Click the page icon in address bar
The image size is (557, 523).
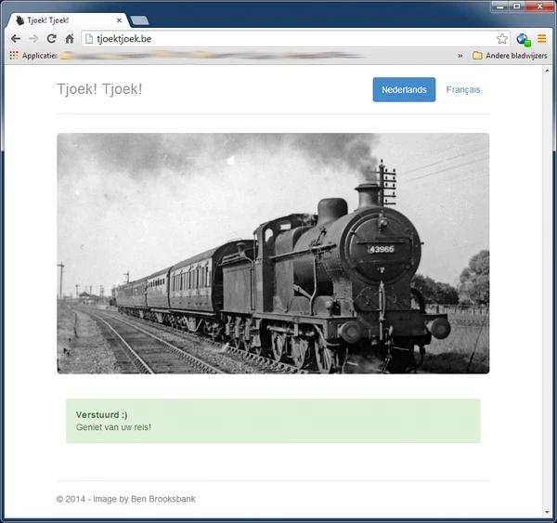pos(89,39)
